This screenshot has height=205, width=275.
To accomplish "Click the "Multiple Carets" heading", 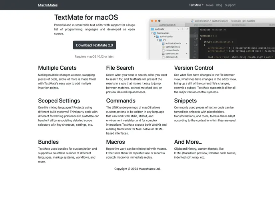I will pos(57,68).
